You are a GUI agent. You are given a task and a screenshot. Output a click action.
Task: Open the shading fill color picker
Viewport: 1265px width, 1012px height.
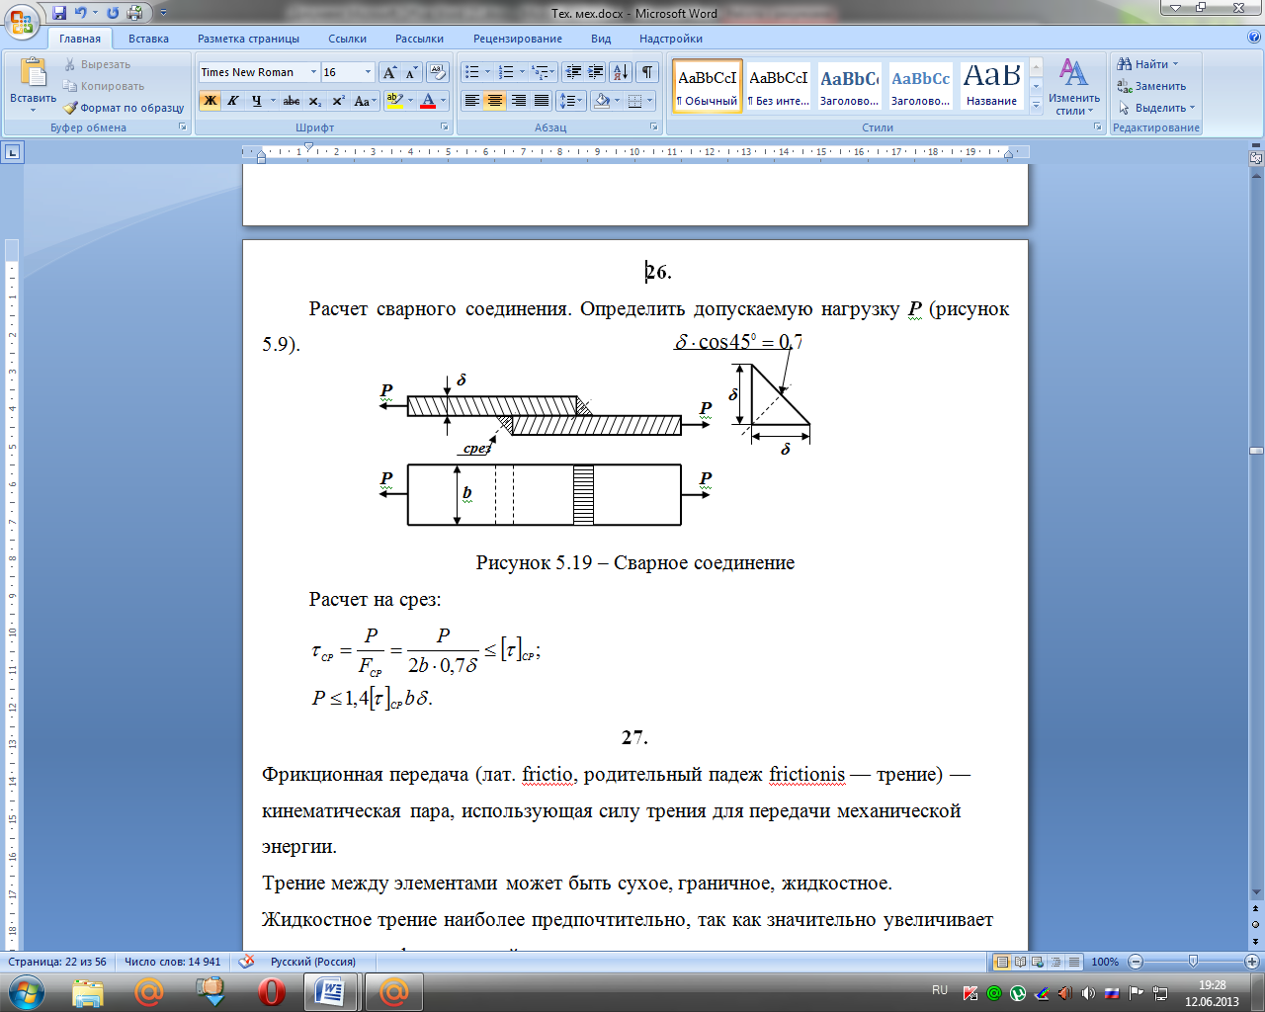click(x=602, y=101)
